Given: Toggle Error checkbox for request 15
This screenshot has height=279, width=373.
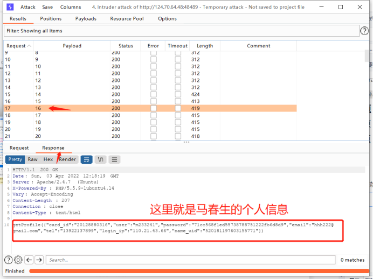Looking at the screenshot, I should tap(154, 94).
